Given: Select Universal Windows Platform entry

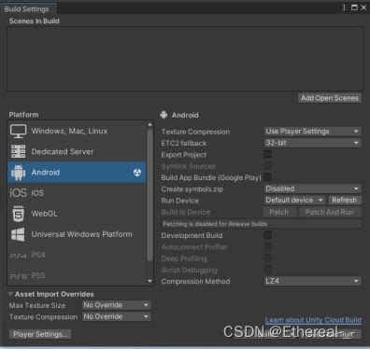Looking at the screenshot, I should tap(77, 234).
